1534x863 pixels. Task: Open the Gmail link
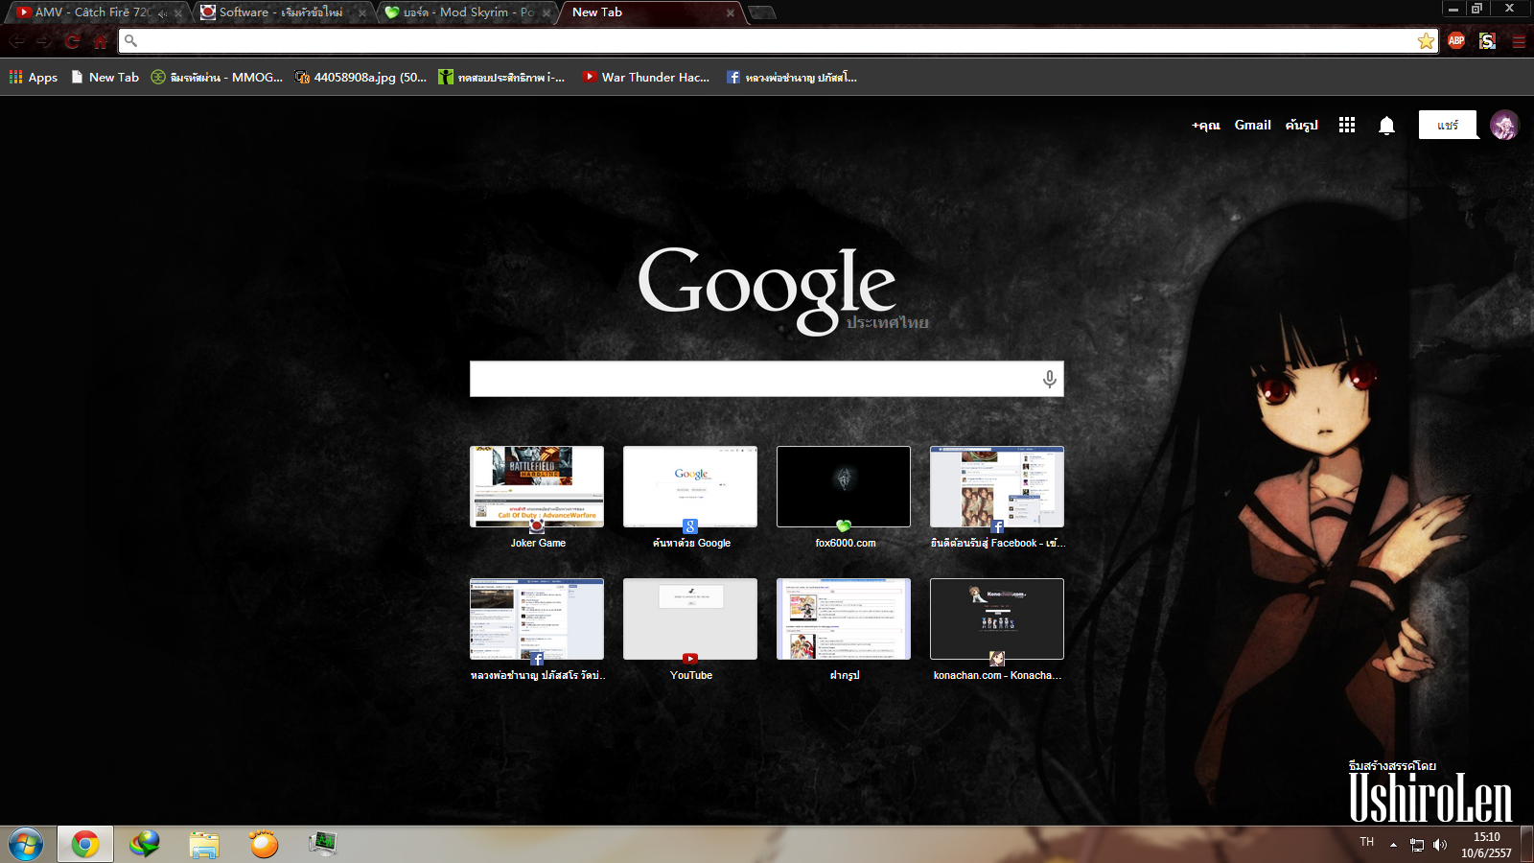coord(1253,125)
